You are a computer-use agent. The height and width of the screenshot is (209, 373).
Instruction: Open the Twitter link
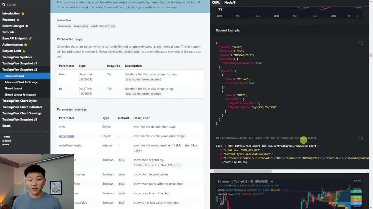point(6,137)
